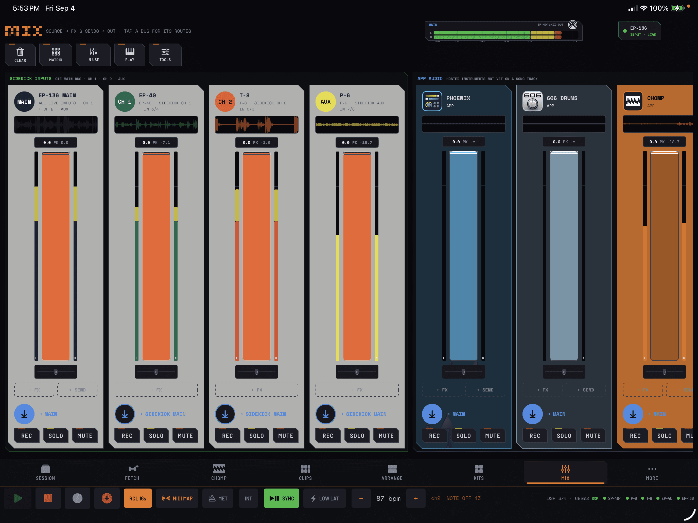Image resolution: width=698 pixels, height=523 pixels.
Task: Increase tempo with plus button
Action: 416,498
